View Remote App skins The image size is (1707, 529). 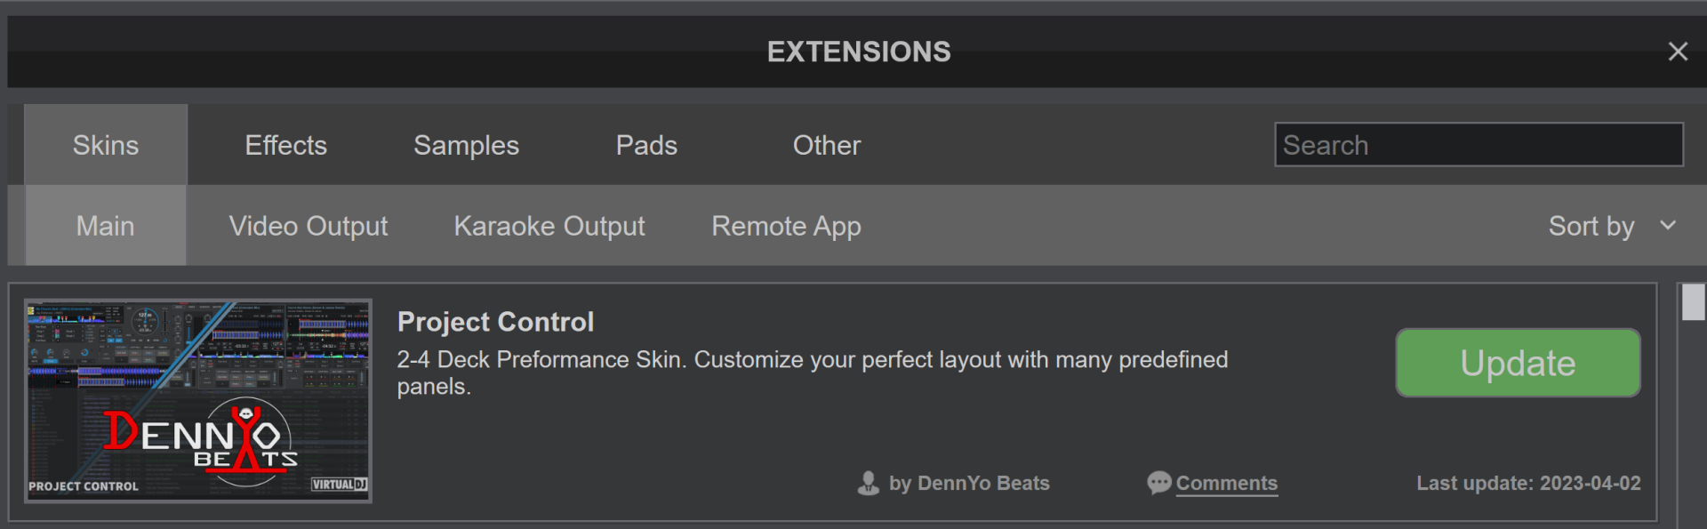click(x=785, y=225)
